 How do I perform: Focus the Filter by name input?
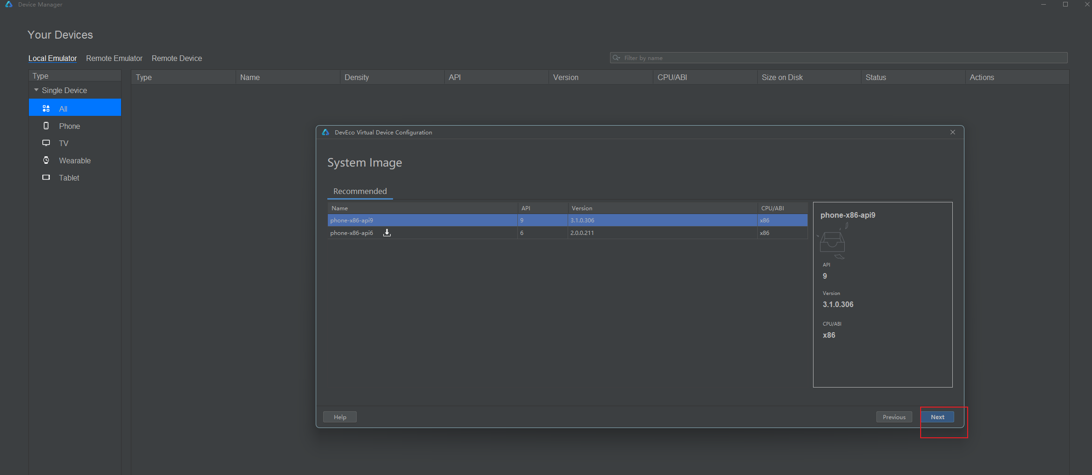click(x=839, y=58)
